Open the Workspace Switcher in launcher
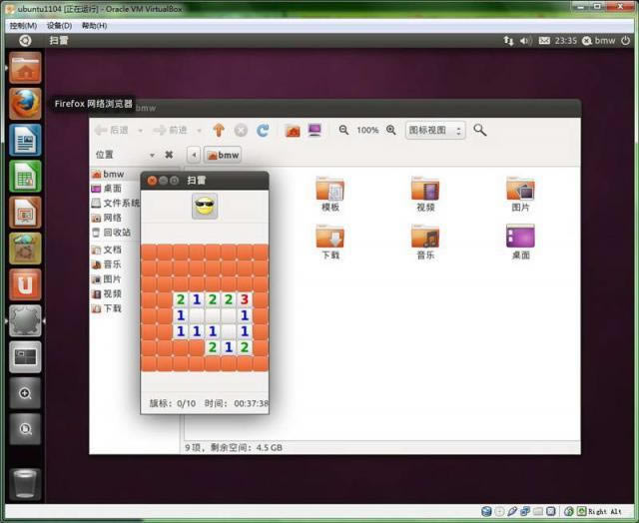The image size is (639, 523). pyautogui.click(x=25, y=356)
